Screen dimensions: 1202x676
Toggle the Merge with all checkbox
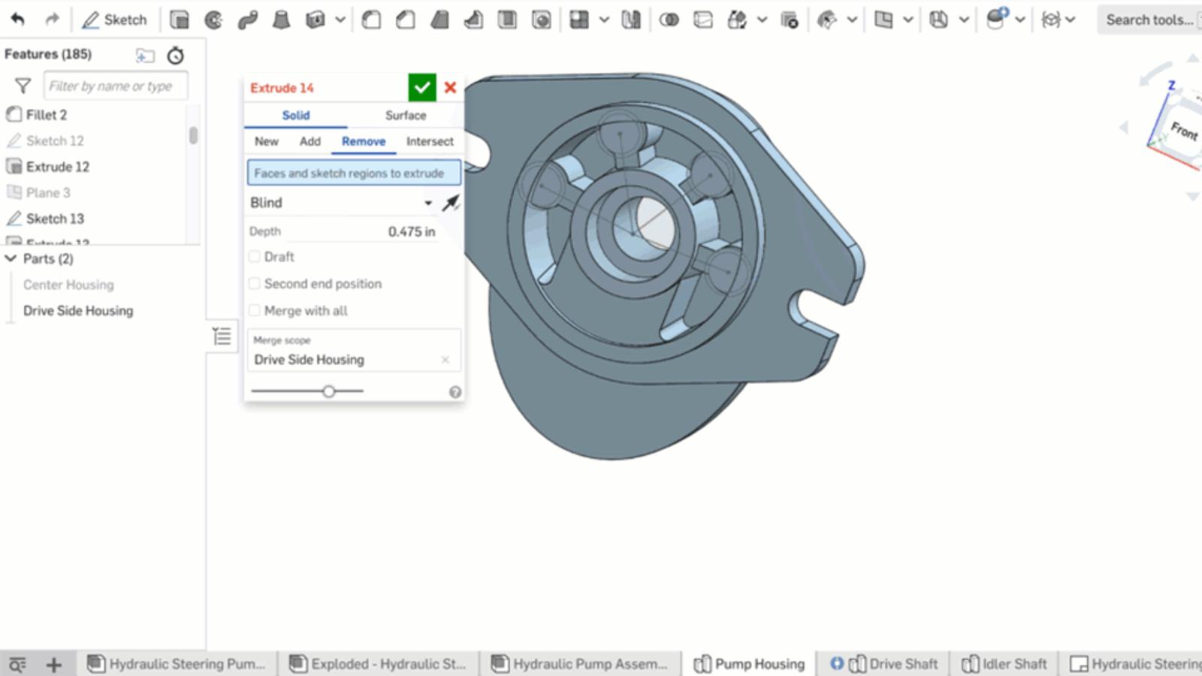255,311
